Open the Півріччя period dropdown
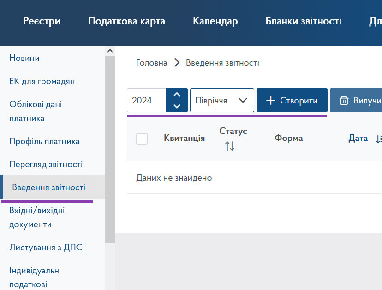This screenshot has height=290, width=382. 222,100
